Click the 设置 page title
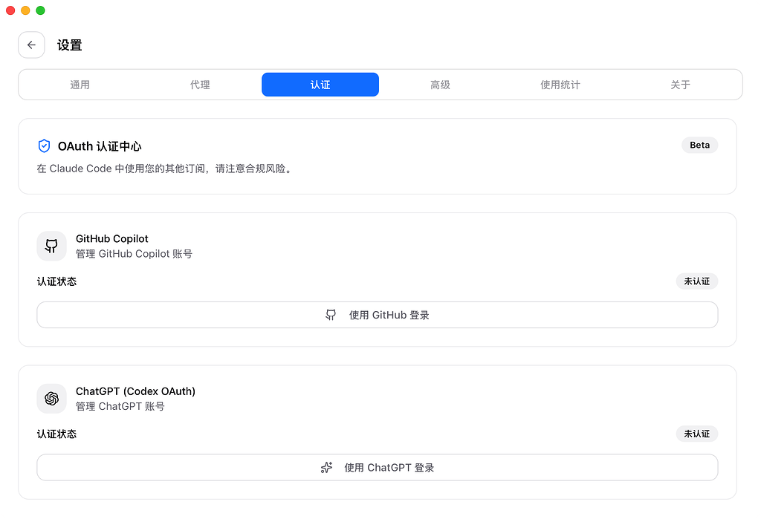 coord(69,45)
